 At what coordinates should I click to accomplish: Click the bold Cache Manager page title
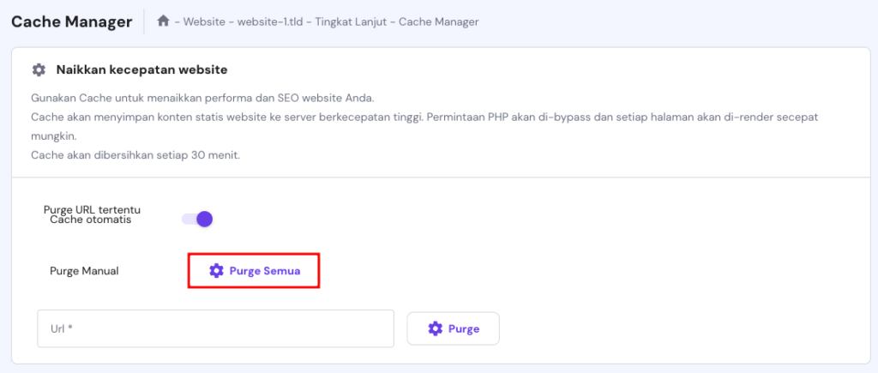click(71, 21)
